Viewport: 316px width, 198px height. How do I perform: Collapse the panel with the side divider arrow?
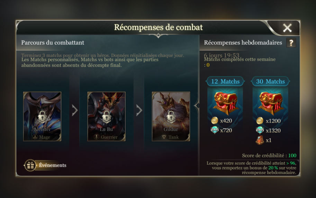[x=197, y=105]
